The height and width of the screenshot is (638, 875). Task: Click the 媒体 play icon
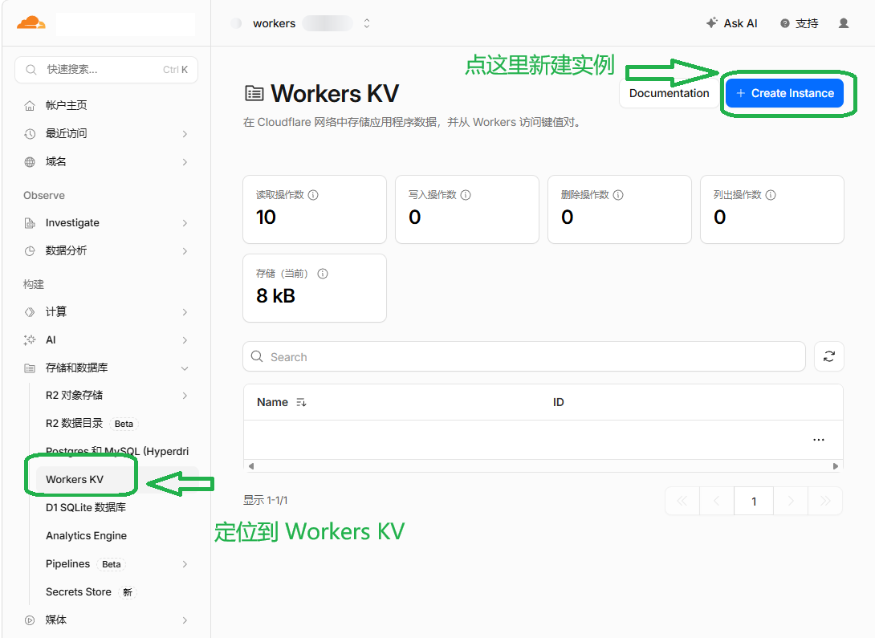click(30, 620)
